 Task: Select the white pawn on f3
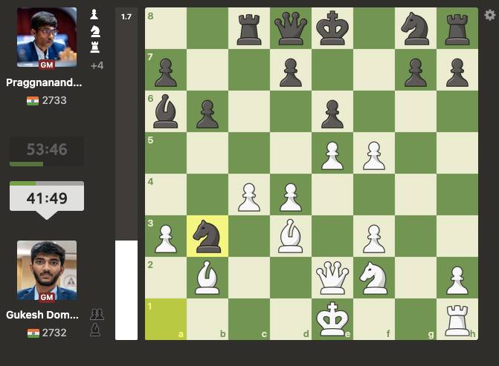[x=374, y=238]
